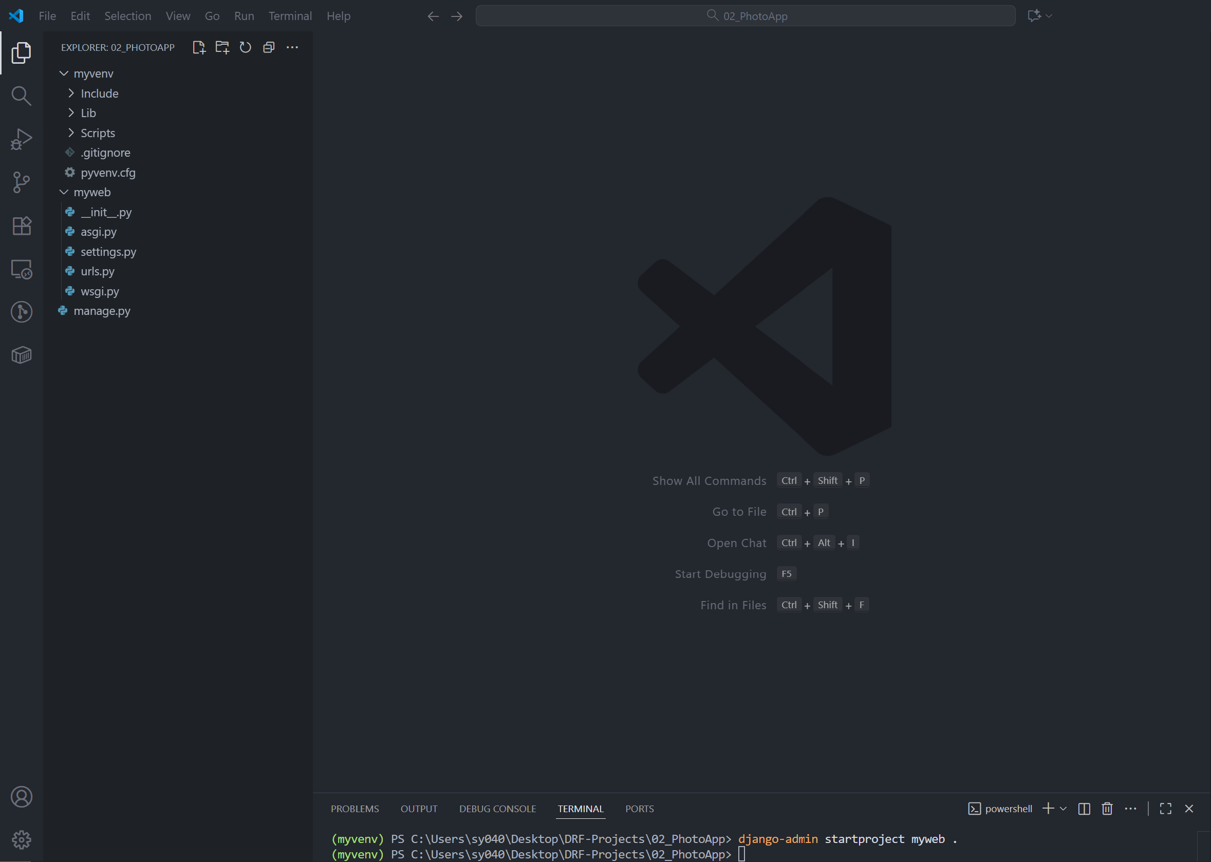The height and width of the screenshot is (862, 1211).
Task: Open the Source Control view
Action: coord(21,182)
